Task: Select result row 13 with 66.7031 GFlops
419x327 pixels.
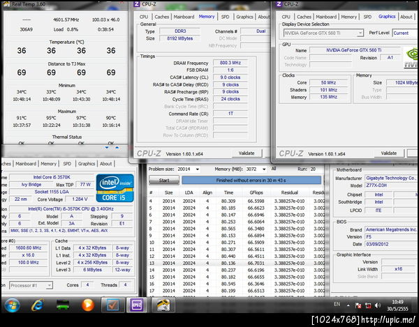Action: (x=236, y=264)
